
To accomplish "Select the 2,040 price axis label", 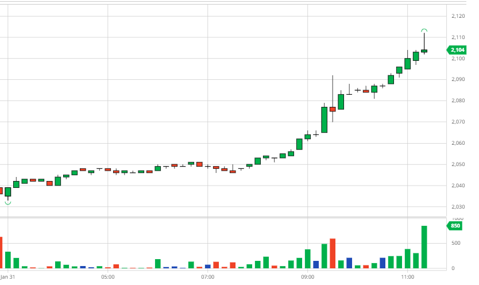I will tap(458, 186).
